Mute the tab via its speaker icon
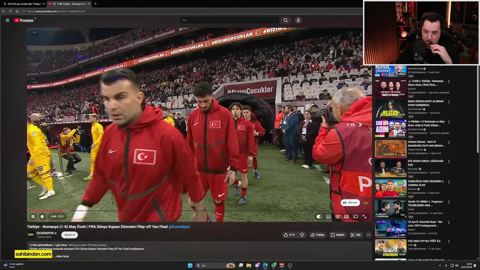This screenshot has width=480, height=270. (54, 4)
